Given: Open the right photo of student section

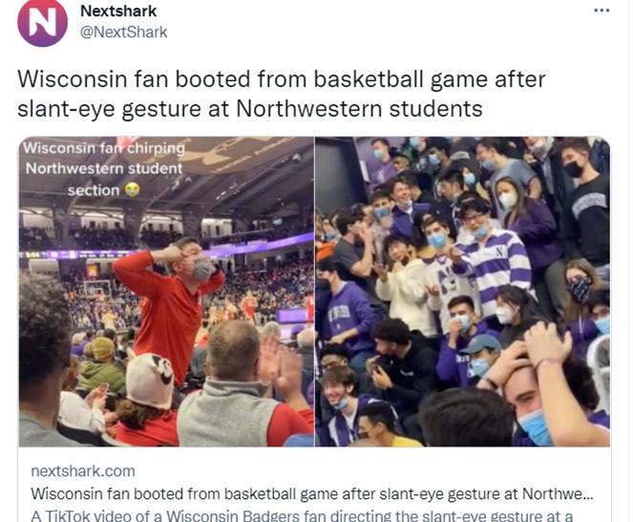Looking at the screenshot, I should tap(463, 291).
